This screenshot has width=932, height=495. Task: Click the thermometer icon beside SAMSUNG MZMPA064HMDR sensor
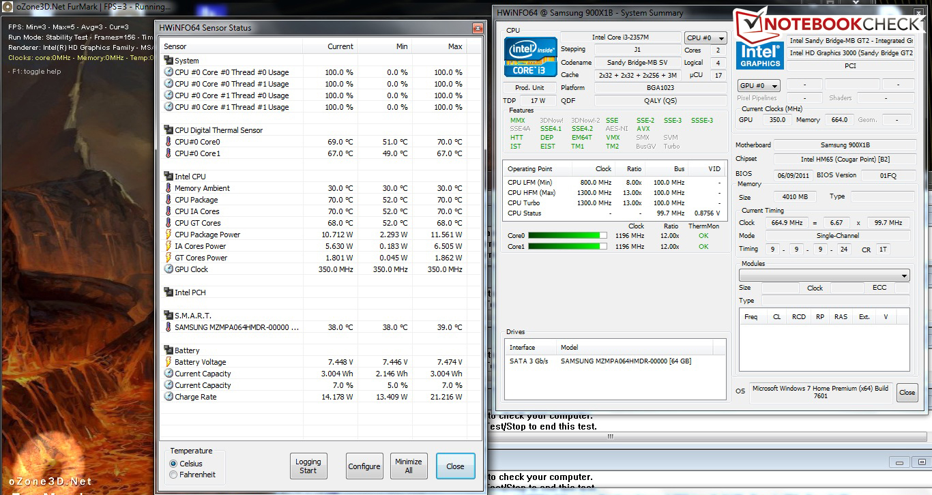pos(169,327)
